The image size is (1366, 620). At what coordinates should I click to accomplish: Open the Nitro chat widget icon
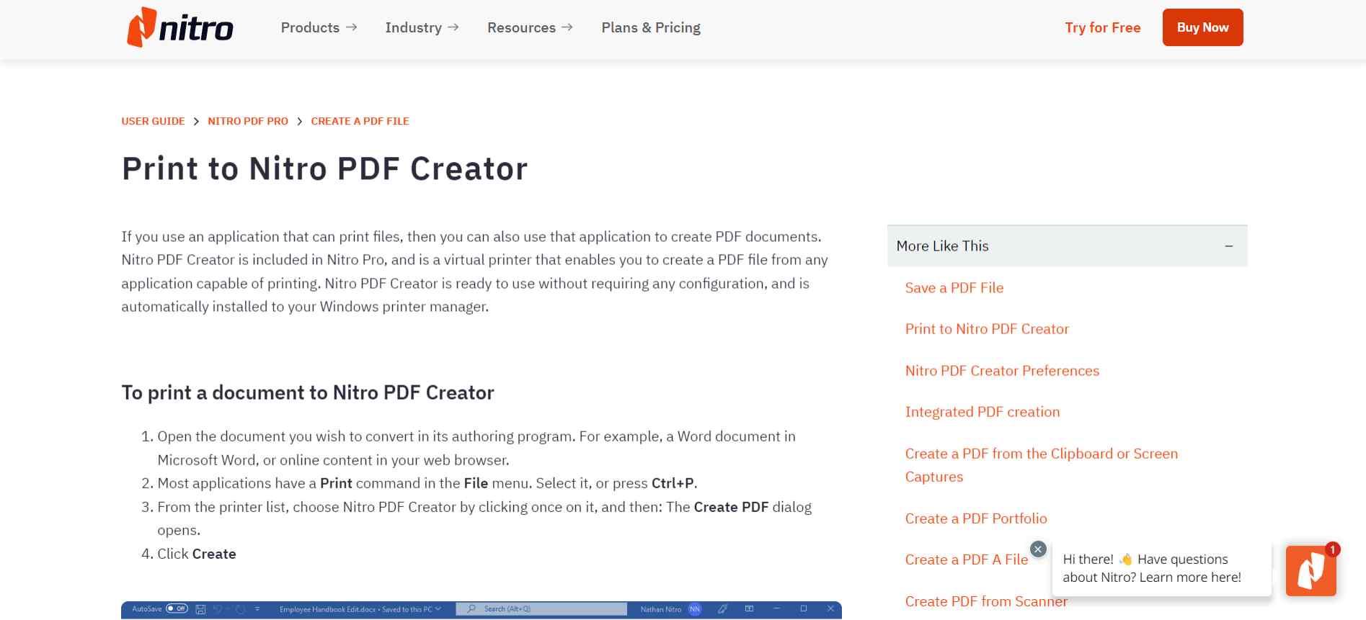point(1310,570)
